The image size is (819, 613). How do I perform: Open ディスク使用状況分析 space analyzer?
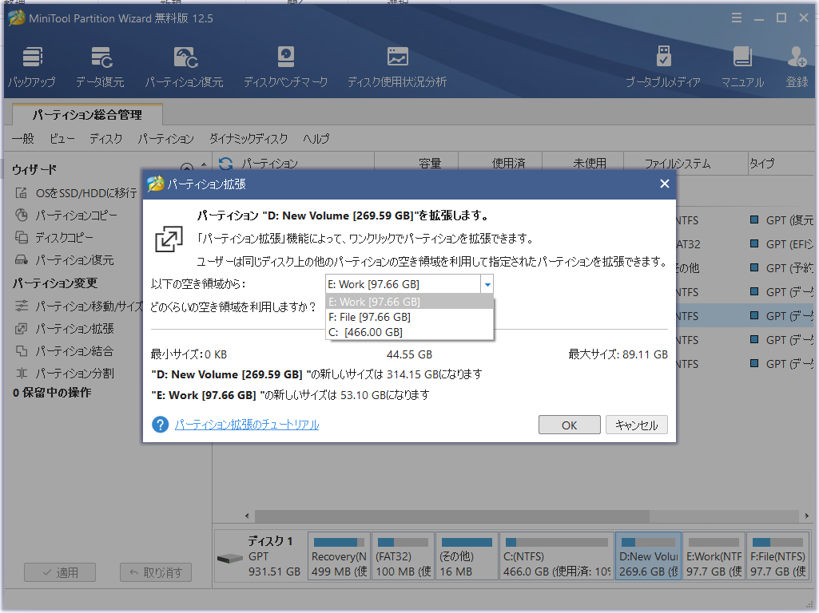coord(396,67)
